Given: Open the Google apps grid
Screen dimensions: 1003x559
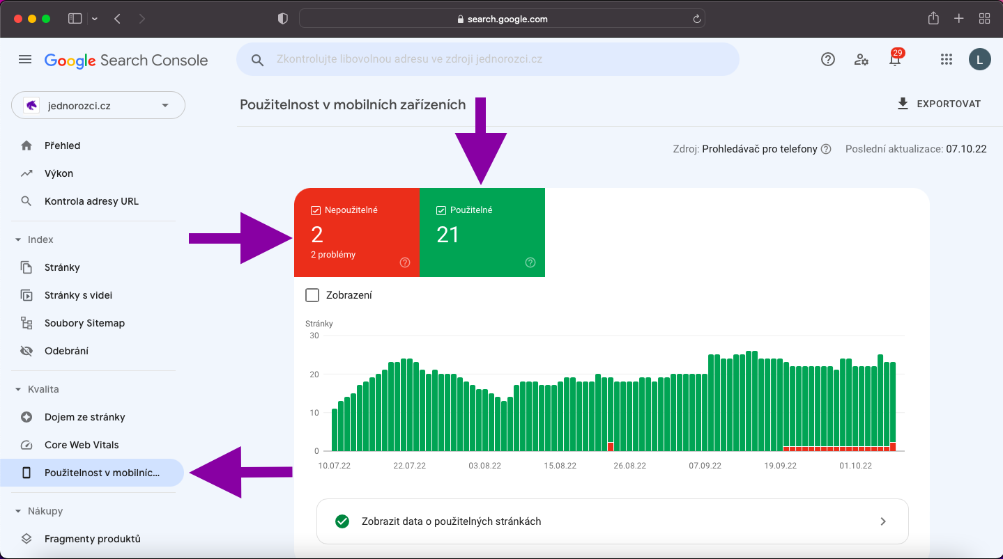Looking at the screenshot, I should pyautogui.click(x=946, y=59).
